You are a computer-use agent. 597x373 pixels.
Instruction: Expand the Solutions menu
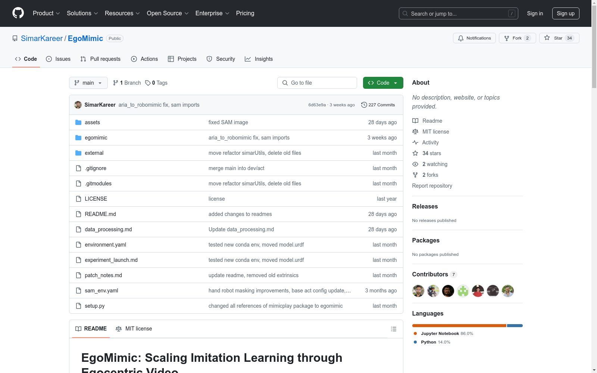coord(82,13)
